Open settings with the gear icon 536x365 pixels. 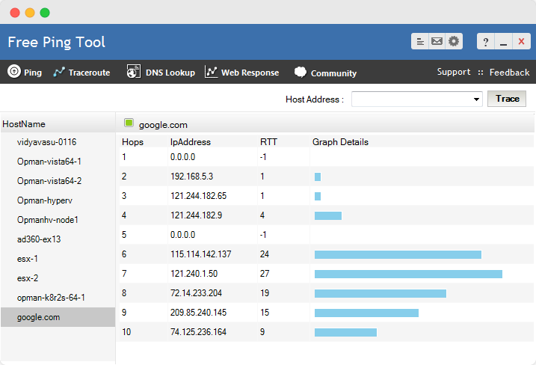tap(454, 42)
